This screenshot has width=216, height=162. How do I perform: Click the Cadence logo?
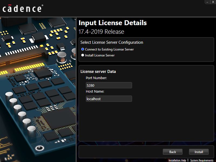[23, 9]
